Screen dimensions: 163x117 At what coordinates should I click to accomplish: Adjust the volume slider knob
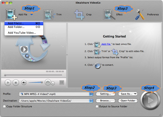(x=42, y=82)
